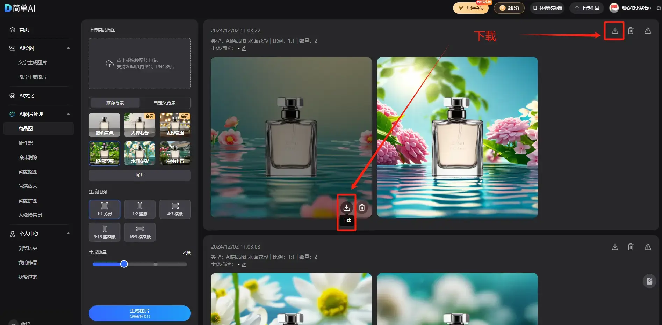Viewport: 662px width, 325px height.
Task: Click the pencil icon next to 主体描述
Action: [x=244, y=49]
